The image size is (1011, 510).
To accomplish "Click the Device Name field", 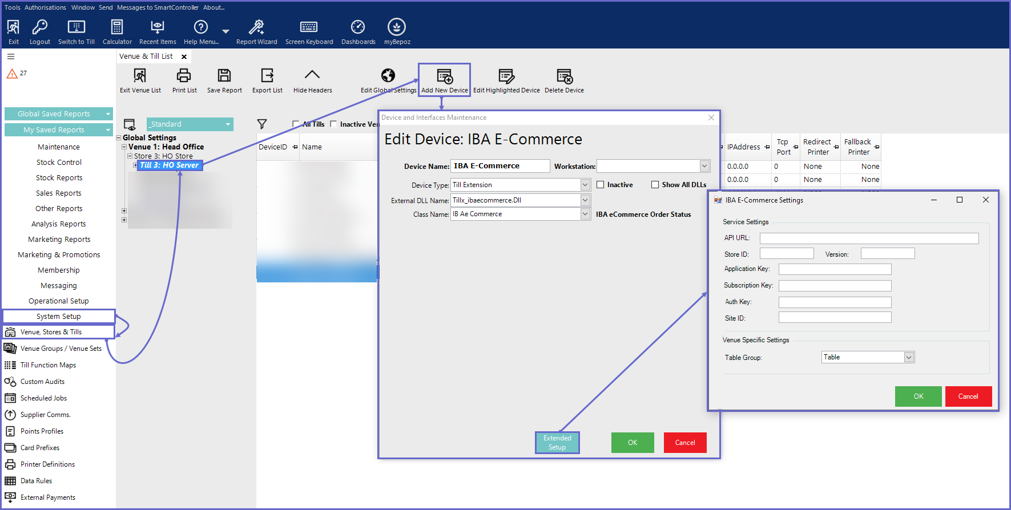I will (500, 166).
